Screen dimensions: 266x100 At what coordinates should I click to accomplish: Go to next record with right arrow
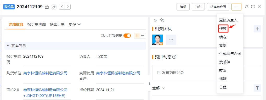tap(68, 7)
